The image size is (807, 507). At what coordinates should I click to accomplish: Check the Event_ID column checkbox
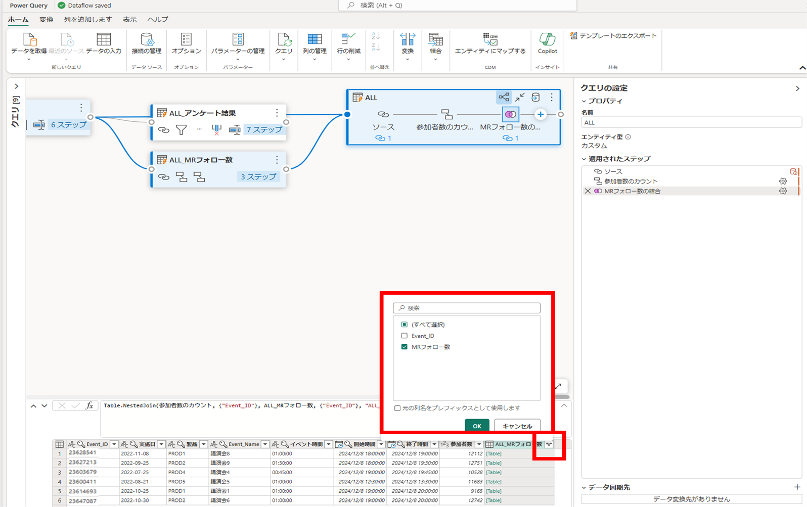[404, 336]
